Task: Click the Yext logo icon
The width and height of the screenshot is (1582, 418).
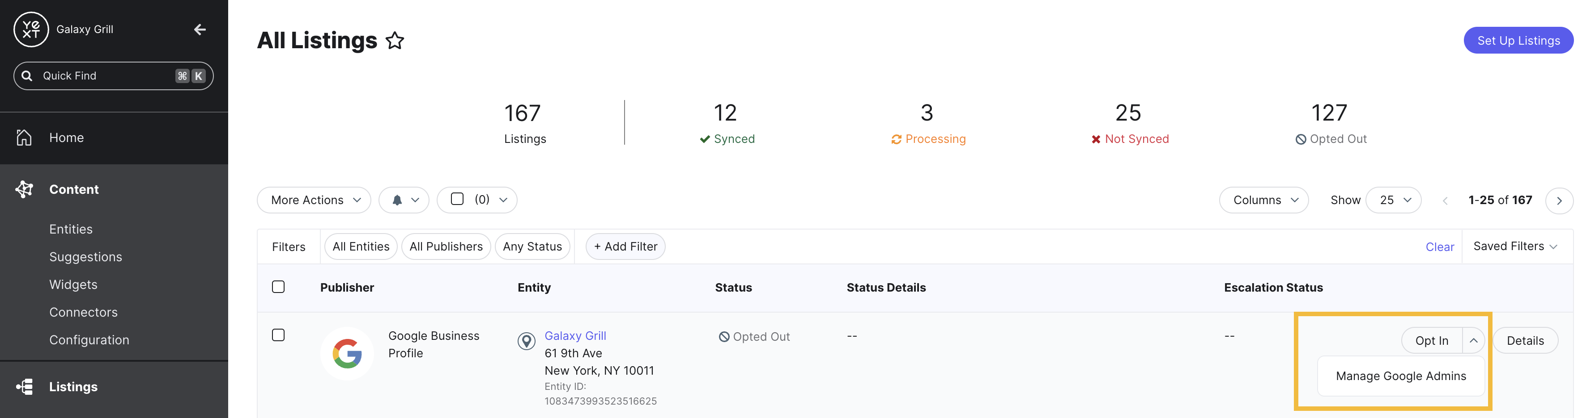Action: point(31,29)
